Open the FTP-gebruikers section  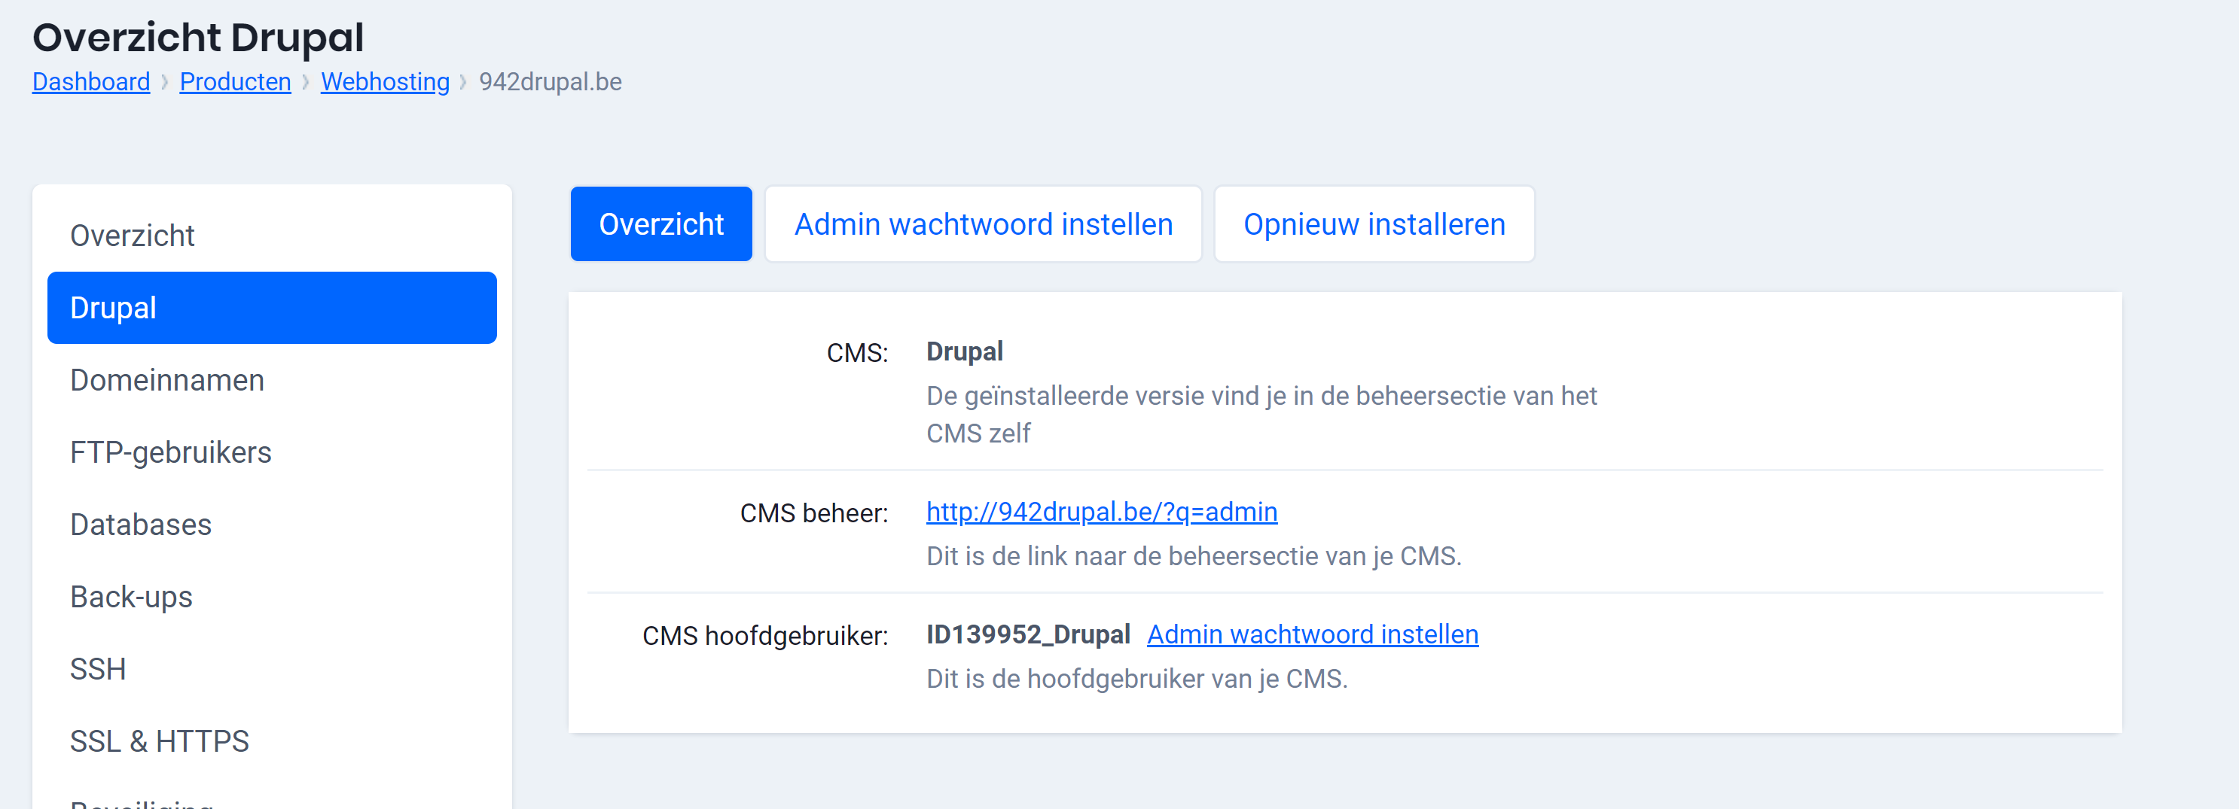(171, 452)
